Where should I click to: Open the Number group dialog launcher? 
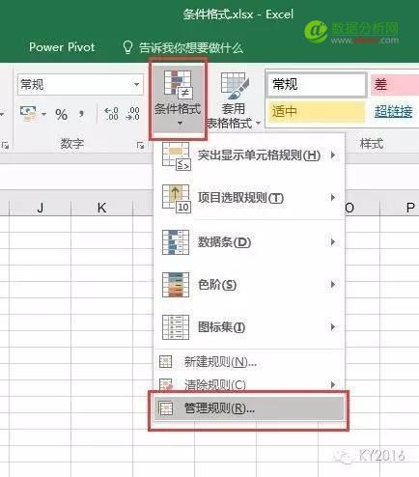tap(140, 146)
